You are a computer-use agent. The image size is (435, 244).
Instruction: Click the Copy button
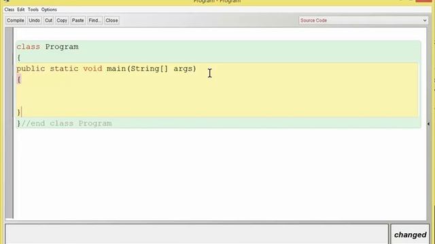pyautogui.click(x=62, y=20)
